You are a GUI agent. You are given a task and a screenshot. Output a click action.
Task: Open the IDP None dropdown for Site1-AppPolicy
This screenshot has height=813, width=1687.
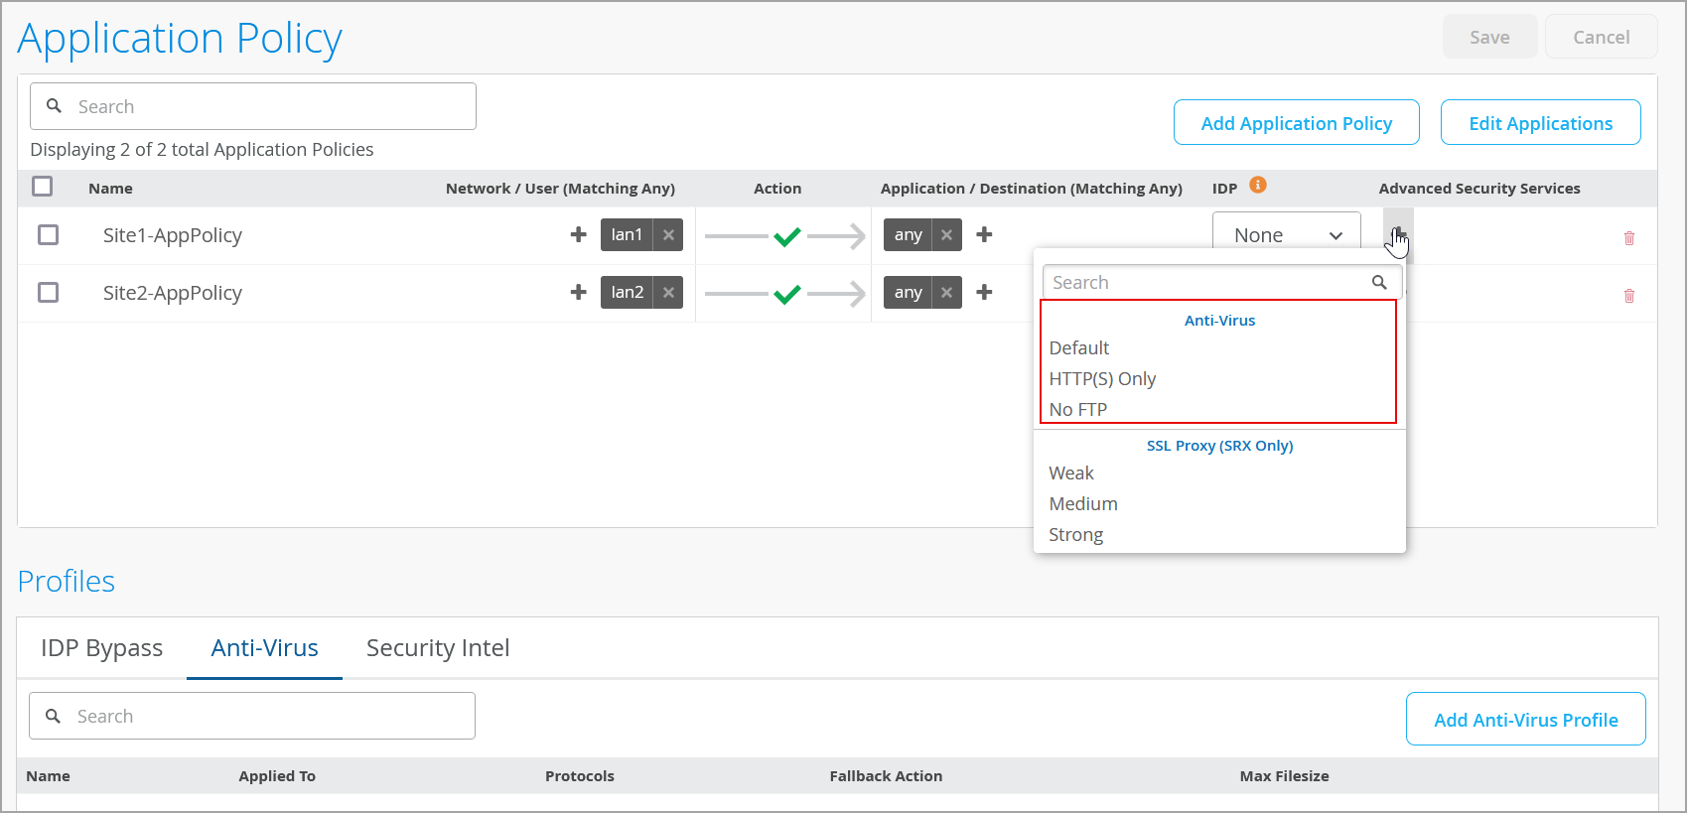coord(1286,235)
